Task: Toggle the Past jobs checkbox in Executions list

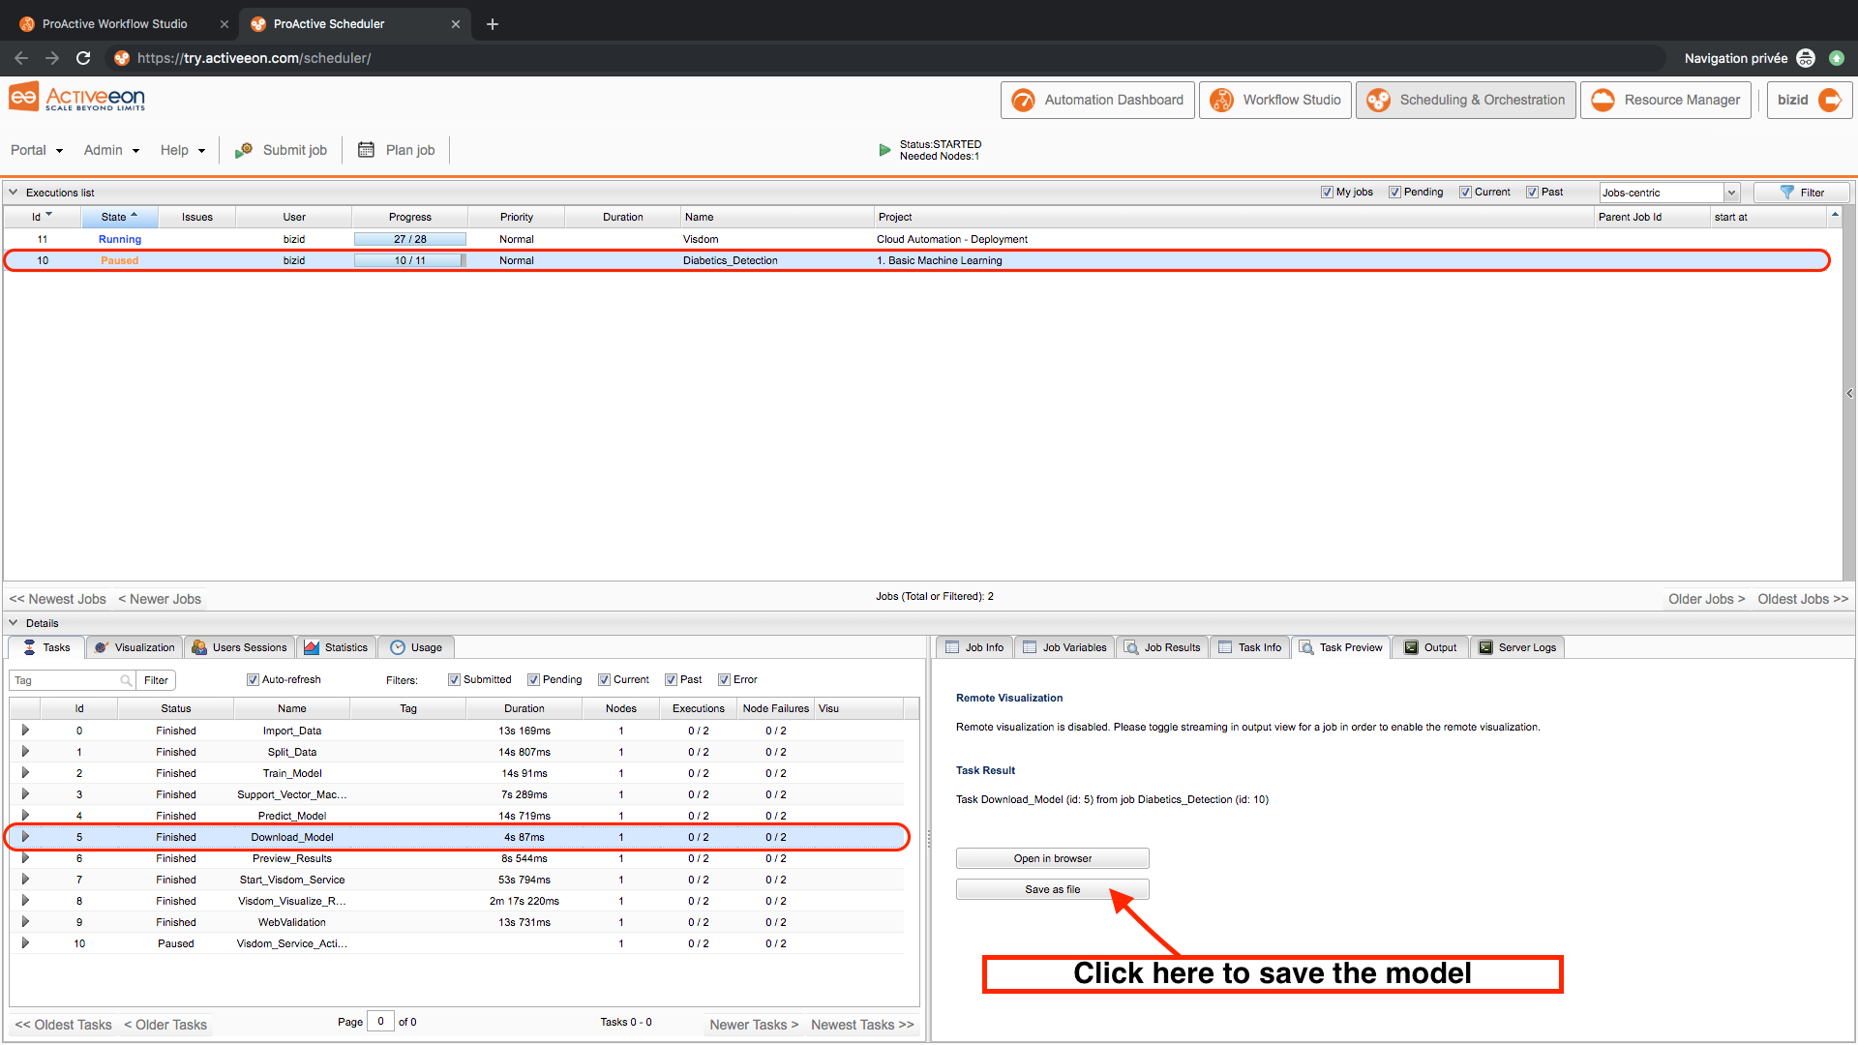Action: click(1532, 192)
